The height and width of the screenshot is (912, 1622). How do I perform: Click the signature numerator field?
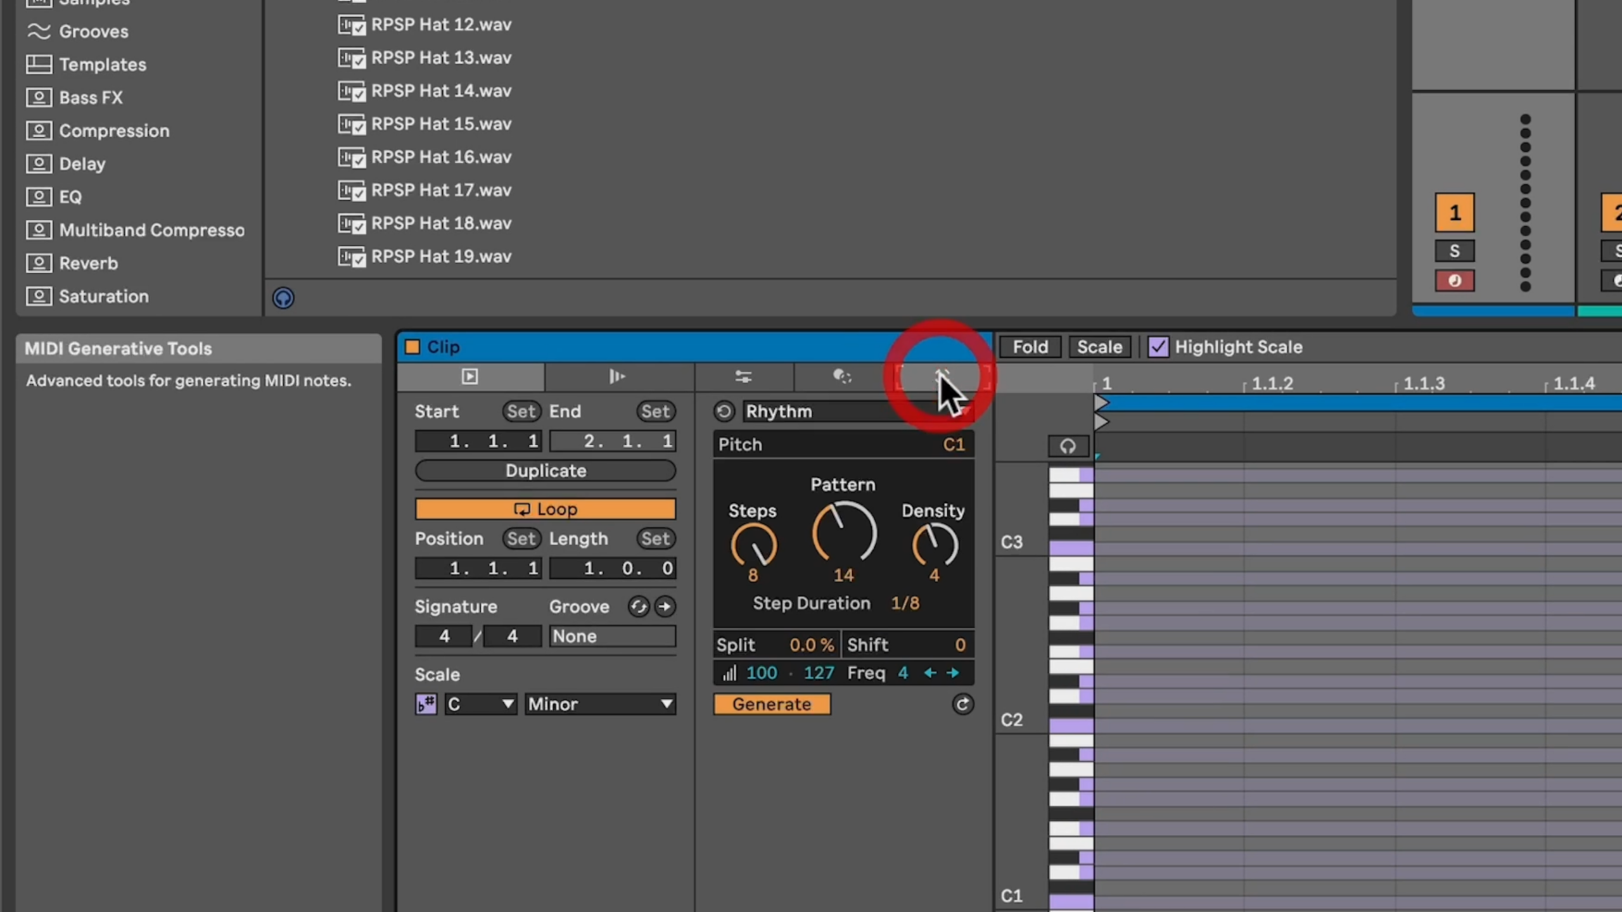[x=444, y=636]
